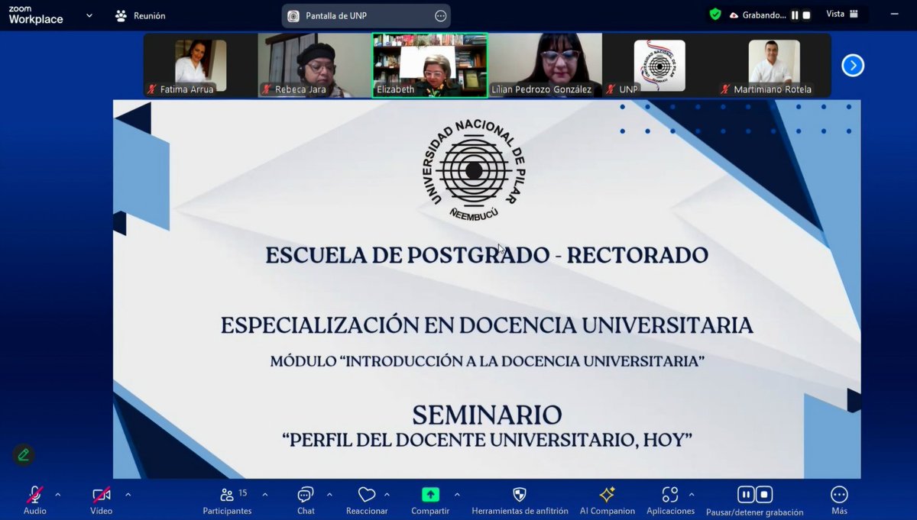This screenshot has height=520, width=917.
Task: Click 'ESPECIALIZACIÓN EN DOCENCIA UNIVERSITARIA' text
Action: [487, 325]
